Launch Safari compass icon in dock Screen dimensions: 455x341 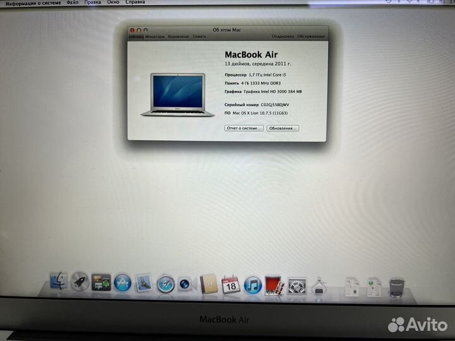166,284
